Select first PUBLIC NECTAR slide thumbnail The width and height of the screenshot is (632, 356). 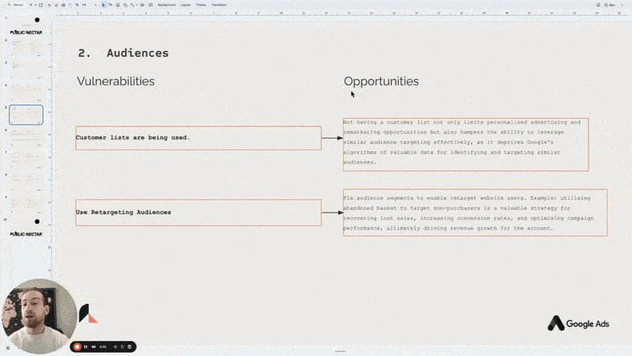pyautogui.click(x=26, y=26)
